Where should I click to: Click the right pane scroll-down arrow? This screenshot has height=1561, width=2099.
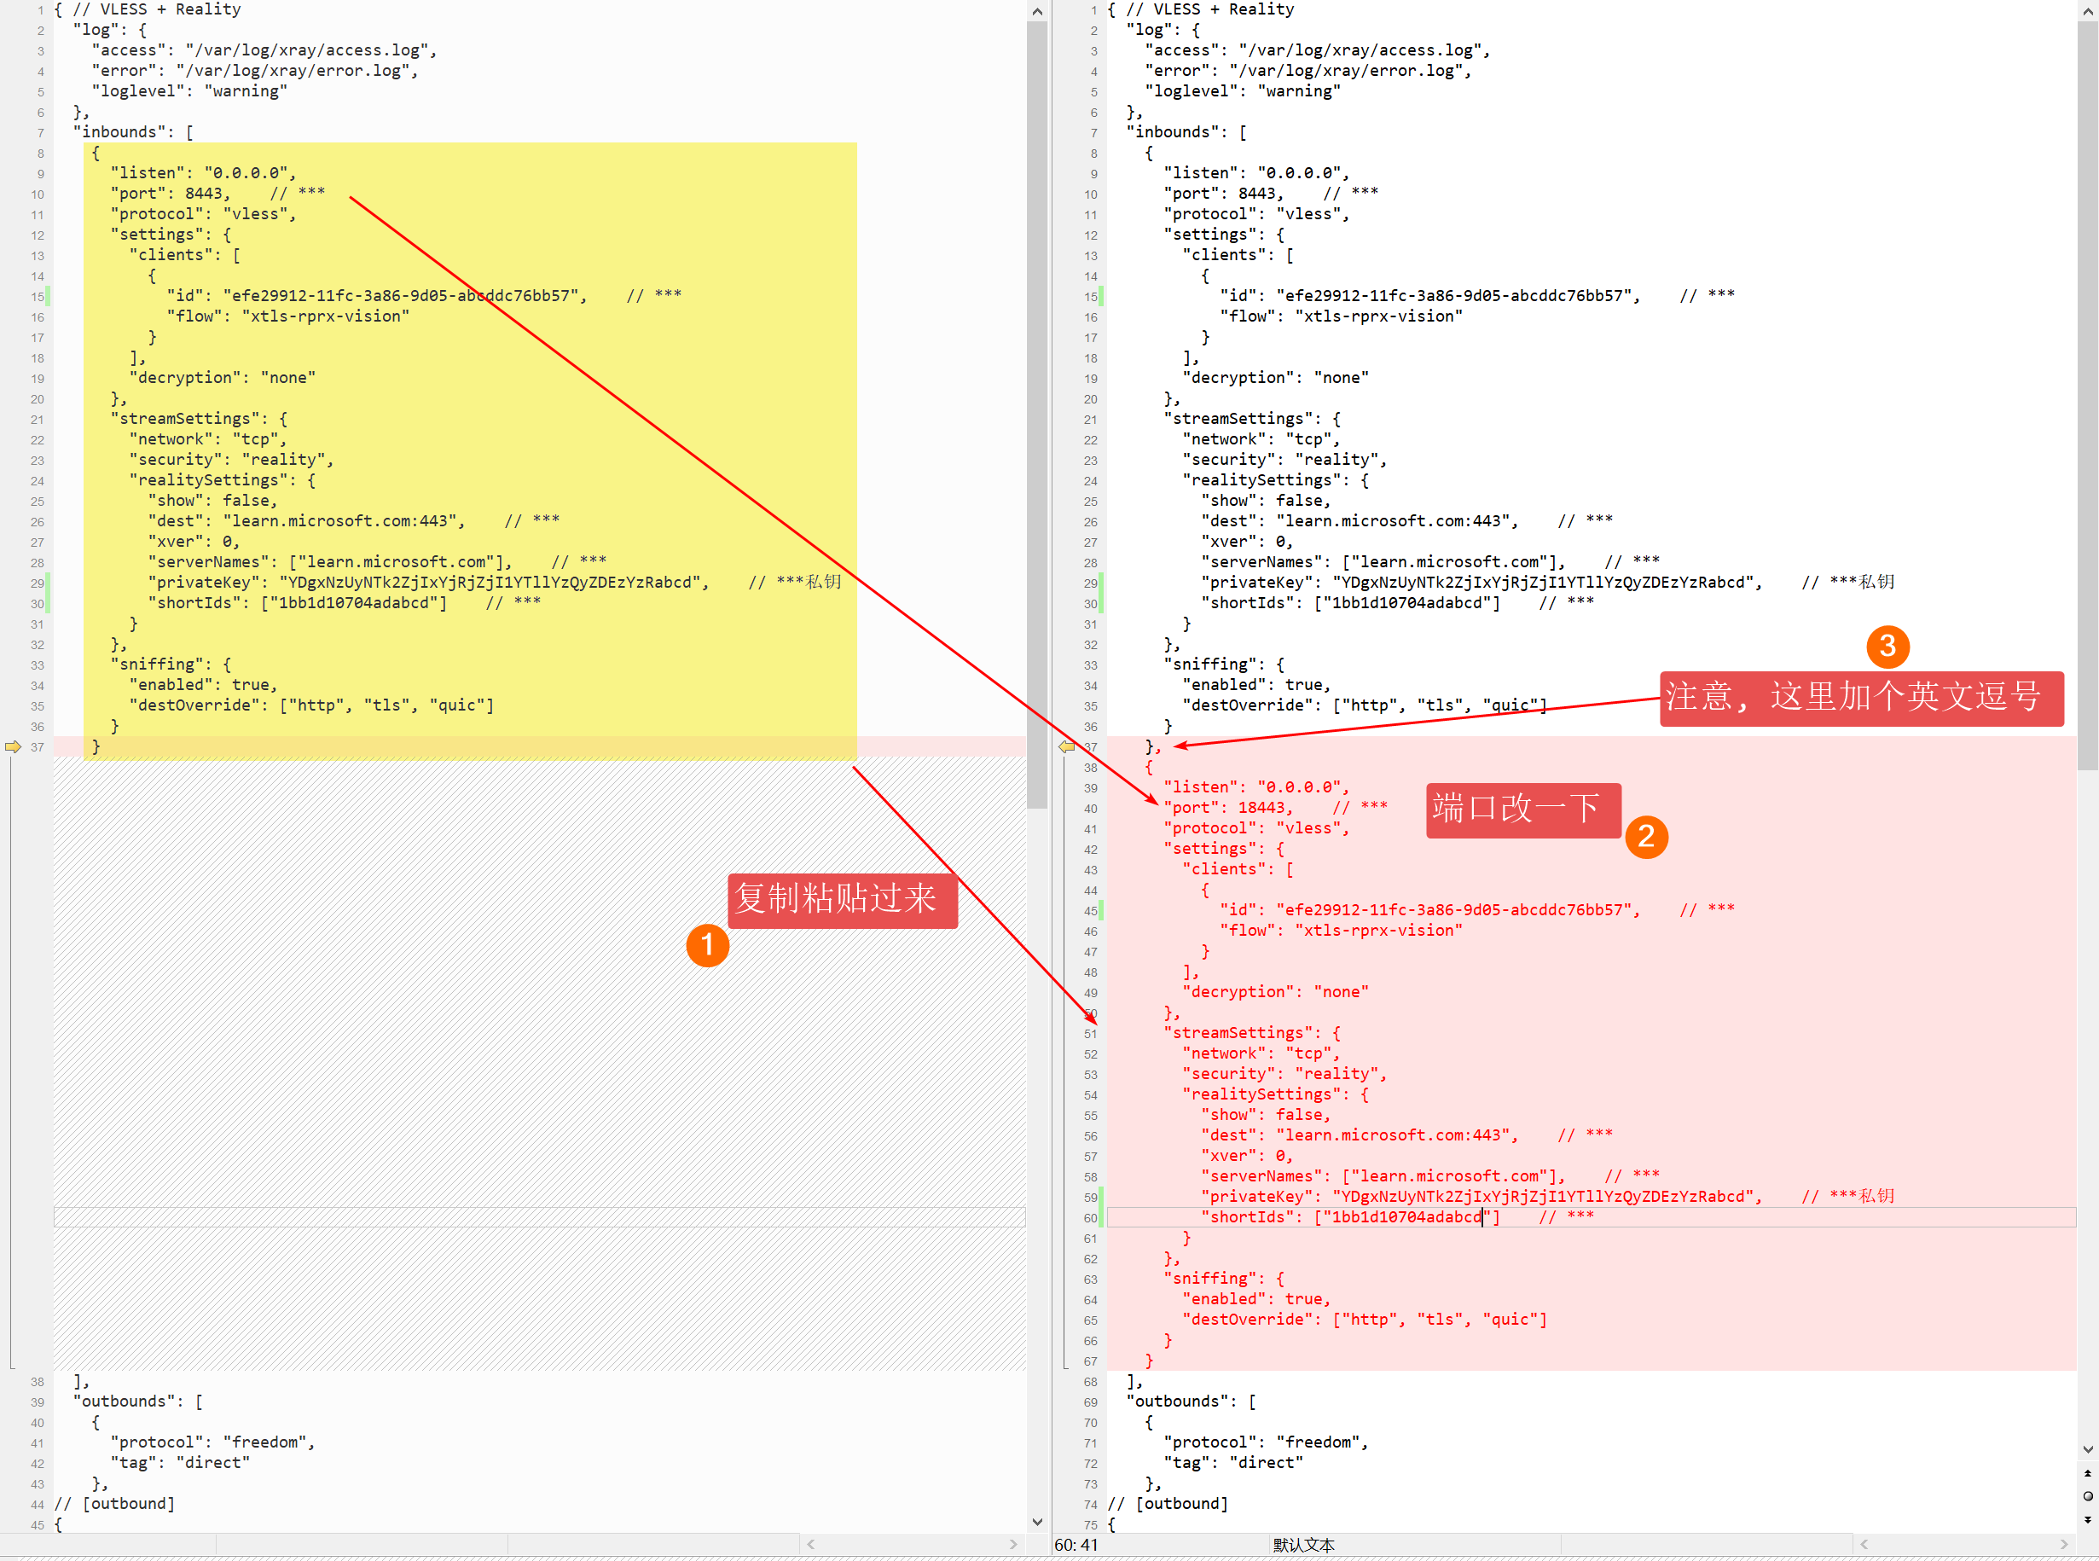coord(2088,1449)
